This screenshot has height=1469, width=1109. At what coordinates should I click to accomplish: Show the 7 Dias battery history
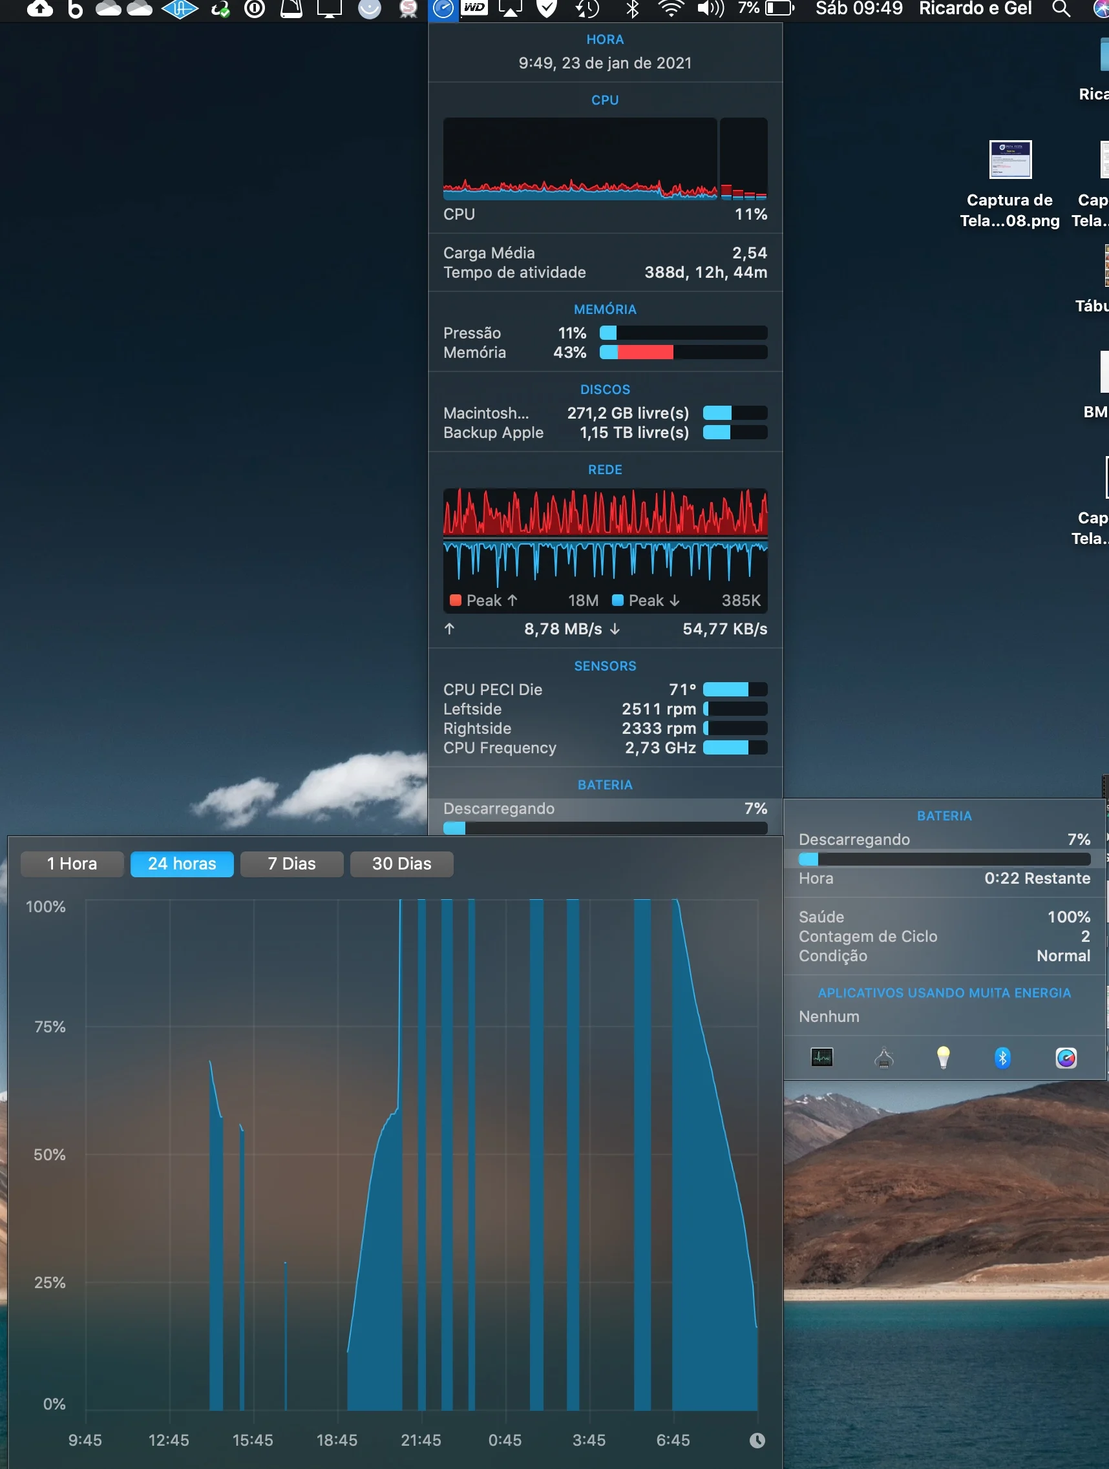(x=291, y=863)
